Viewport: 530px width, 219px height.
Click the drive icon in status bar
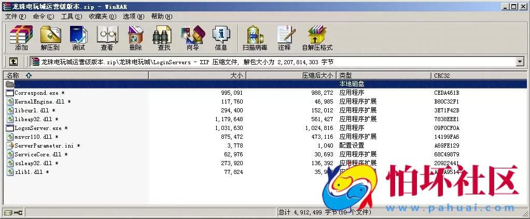click(x=8, y=212)
